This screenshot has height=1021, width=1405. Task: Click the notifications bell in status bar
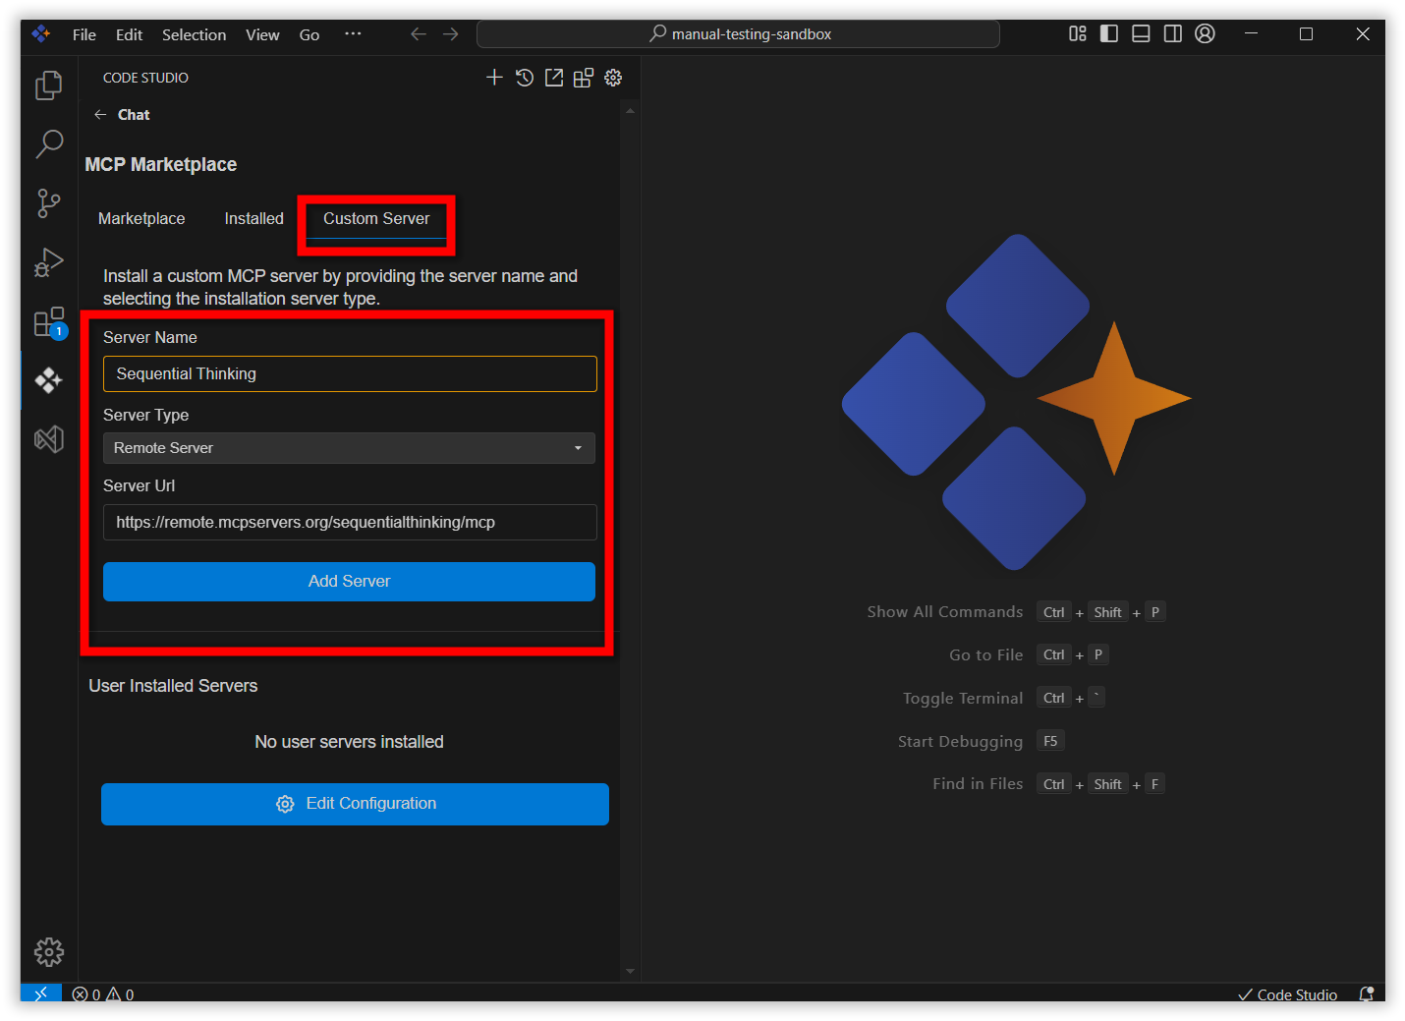(x=1366, y=994)
